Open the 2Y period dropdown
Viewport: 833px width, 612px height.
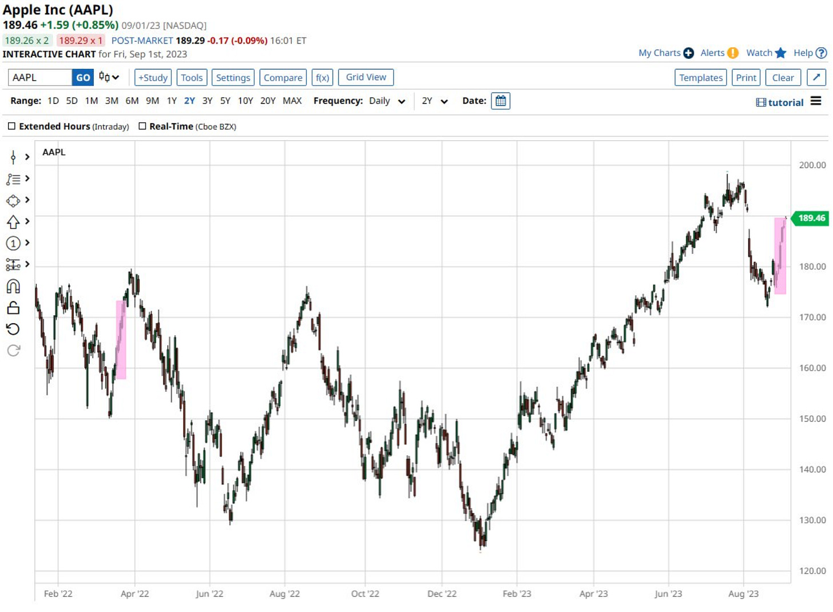click(435, 101)
